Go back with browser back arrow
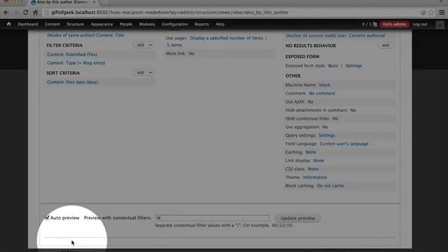Image resolution: width=448 pixels, height=252 pixels. point(6,13)
